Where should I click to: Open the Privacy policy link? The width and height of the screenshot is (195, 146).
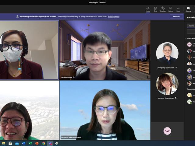point(114,16)
